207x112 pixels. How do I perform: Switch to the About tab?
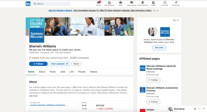42,72
